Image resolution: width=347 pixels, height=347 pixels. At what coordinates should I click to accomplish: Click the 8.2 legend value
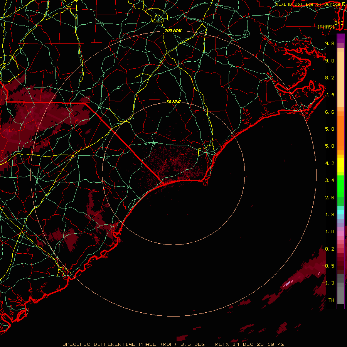[x=330, y=77]
